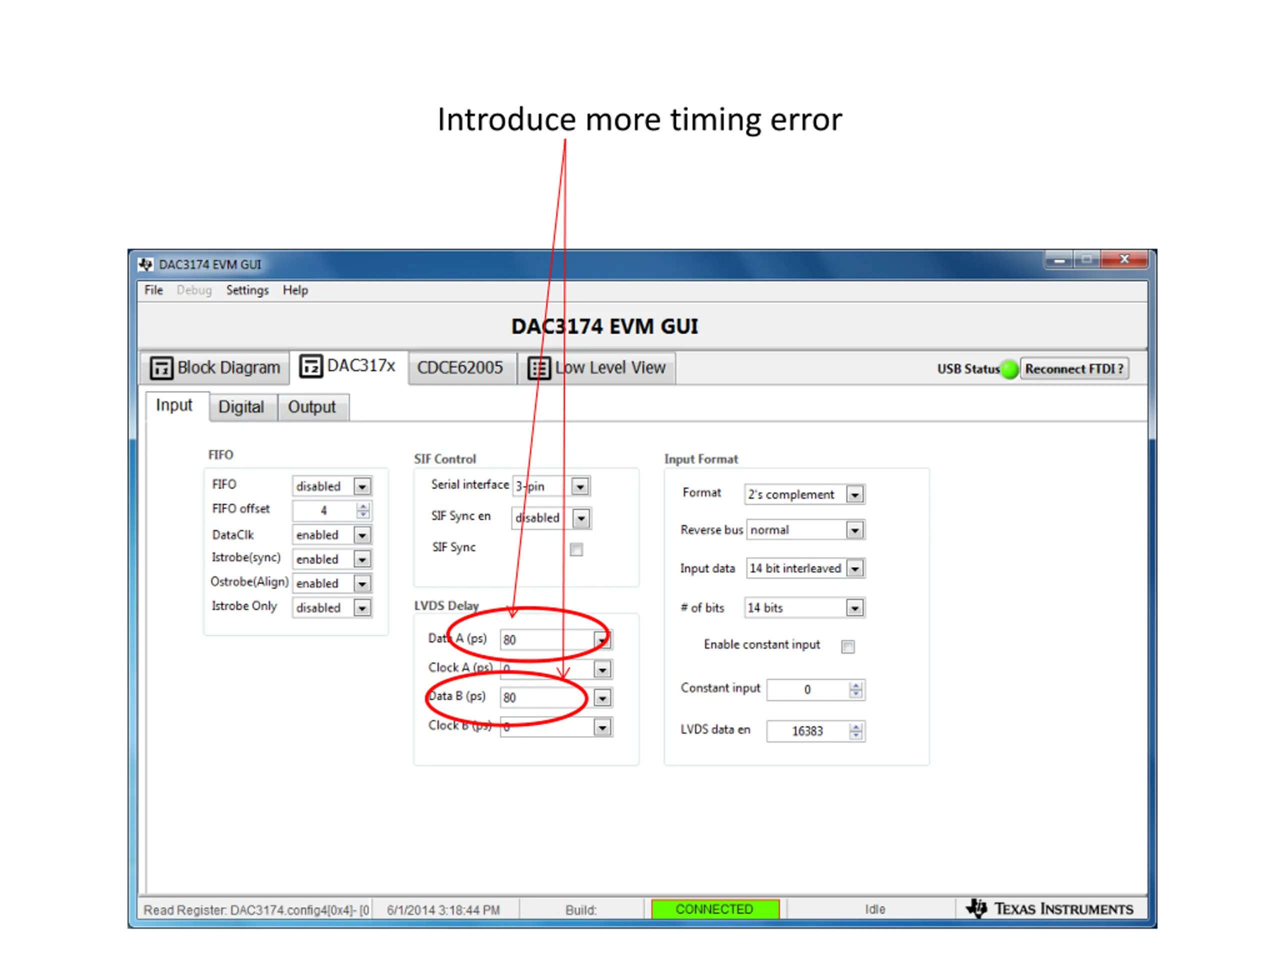Screen dimensions: 1280x960
Task: Click the Block Diagram tab icon
Action: tap(161, 368)
